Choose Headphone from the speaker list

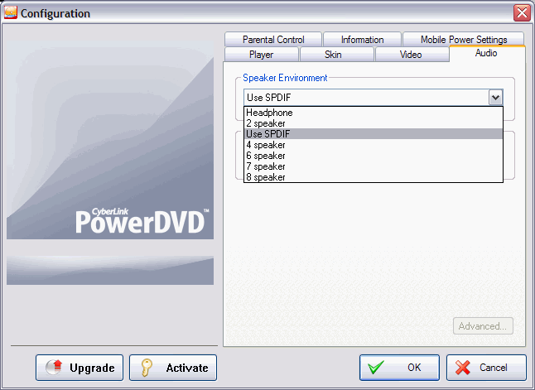point(374,113)
